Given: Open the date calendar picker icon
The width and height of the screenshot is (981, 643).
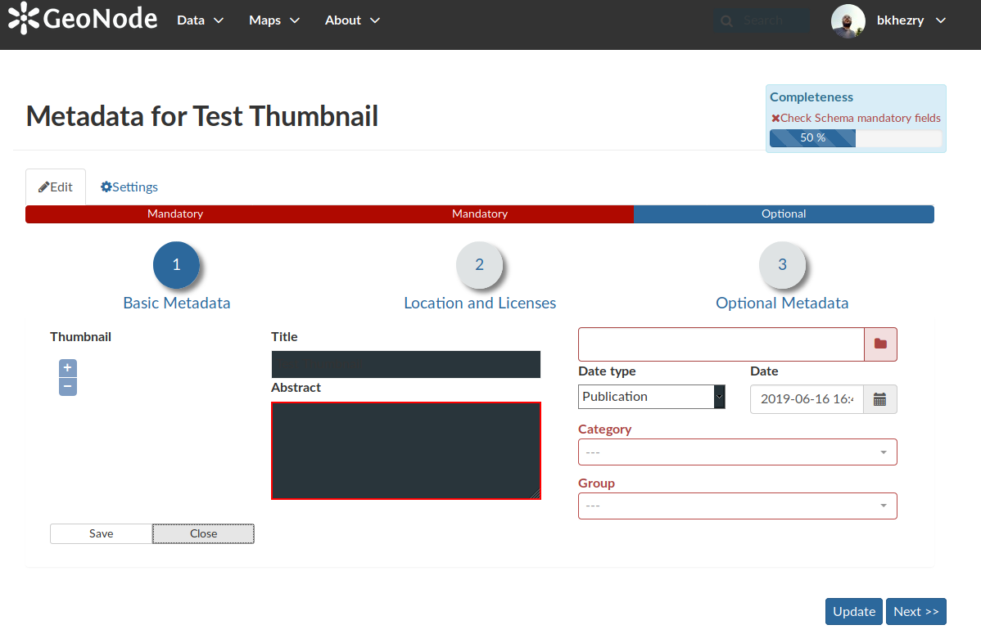Looking at the screenshot, I should coord(879,399).
